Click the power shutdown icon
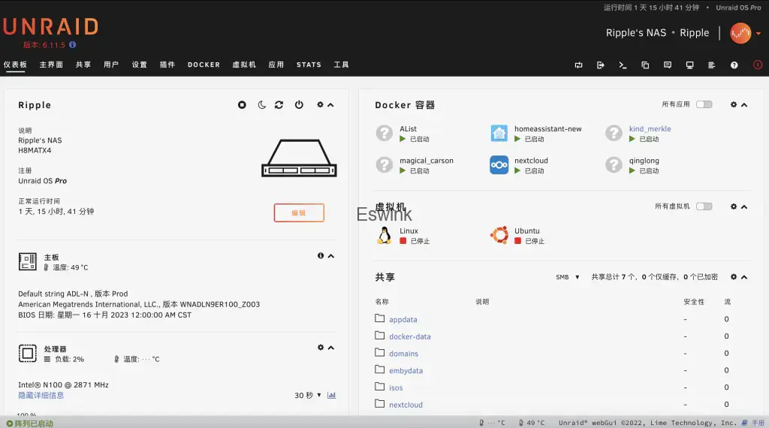The height and width of the screenshot is (428, 769). 299,105
